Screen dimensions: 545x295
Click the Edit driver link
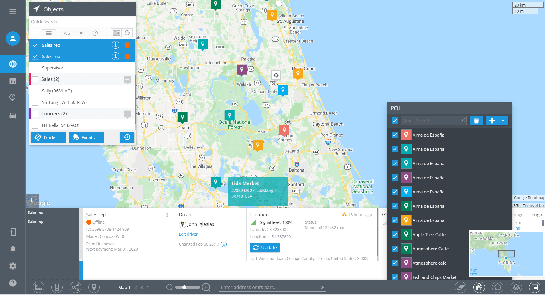tap(188, 234)
